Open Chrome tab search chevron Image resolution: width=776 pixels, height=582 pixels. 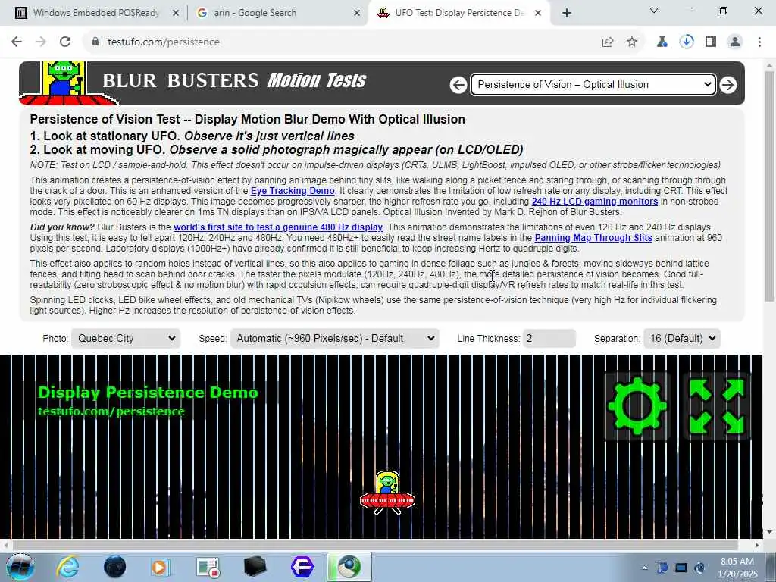[x=654, y=11]
